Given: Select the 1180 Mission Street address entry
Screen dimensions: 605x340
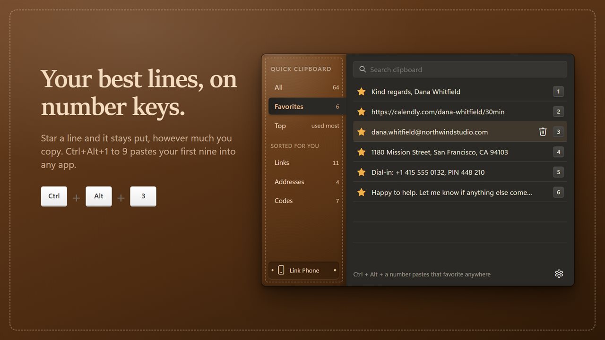Looking at the screenshot, I should [x=460, y=152].
